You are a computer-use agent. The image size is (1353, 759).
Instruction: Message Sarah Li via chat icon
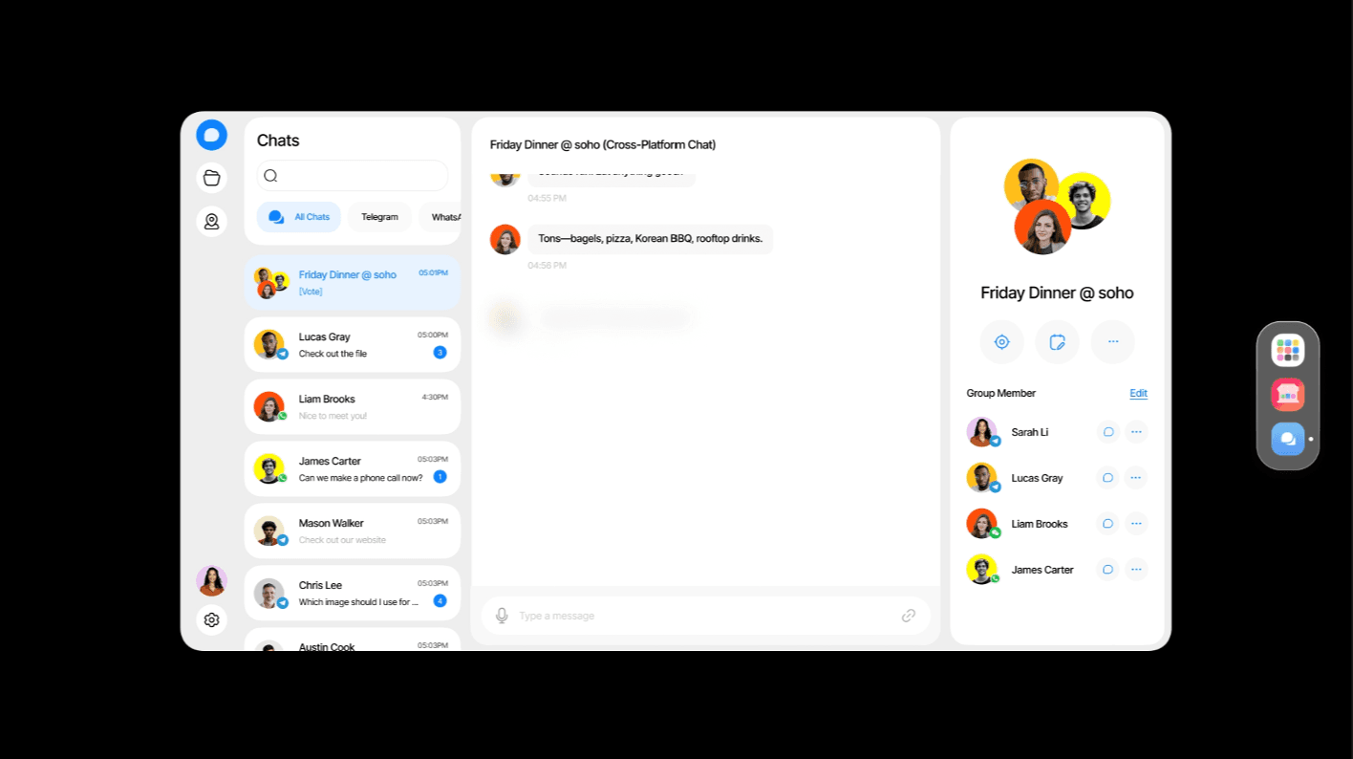pyautogui.click(x=1107, y=432)
